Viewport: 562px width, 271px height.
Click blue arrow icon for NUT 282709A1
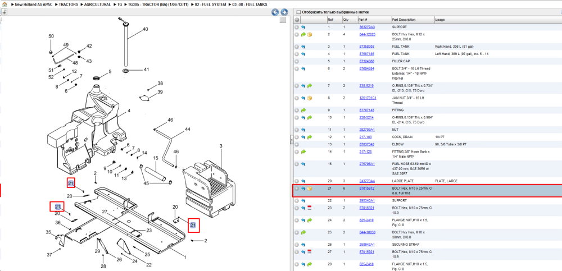pyautogui.click(x=303, y=130)
